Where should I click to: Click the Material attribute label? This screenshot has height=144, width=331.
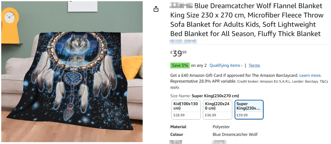pos(178,127)
